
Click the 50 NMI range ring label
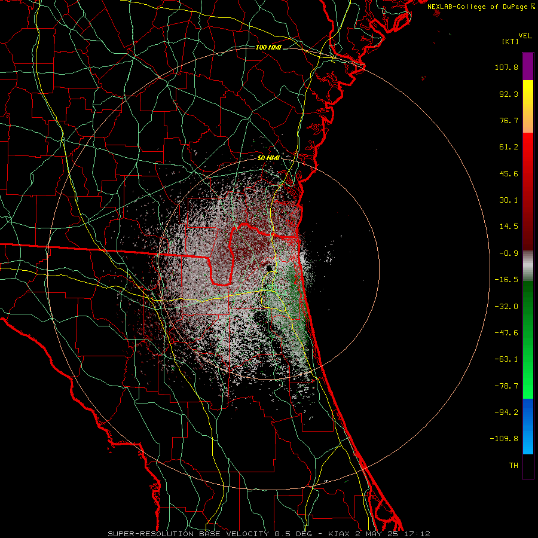tap(268, 158)
